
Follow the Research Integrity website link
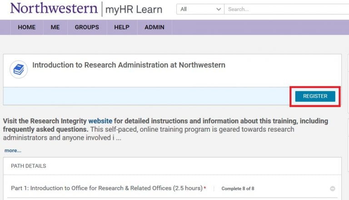[100, 121]
